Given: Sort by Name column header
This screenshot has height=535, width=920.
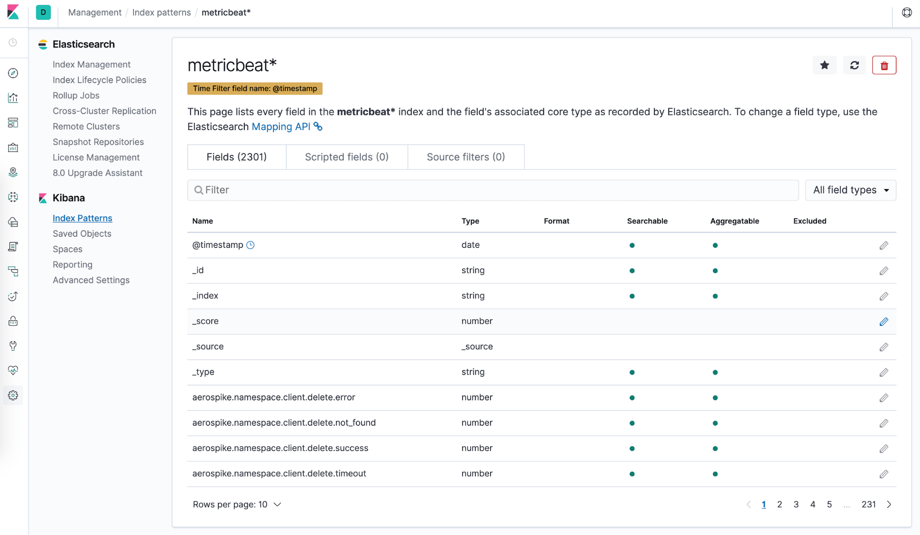Looking at the screenshot, I should click(203, 221).
